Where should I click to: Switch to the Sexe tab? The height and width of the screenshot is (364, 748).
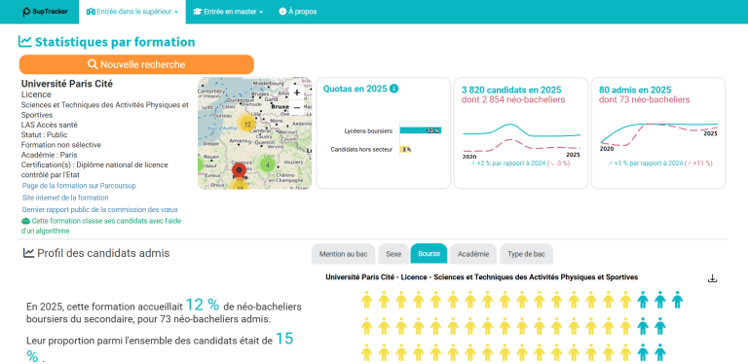(x=393, y=254)
